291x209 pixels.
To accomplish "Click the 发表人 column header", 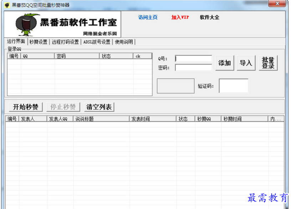I will (x=33, y=119).
